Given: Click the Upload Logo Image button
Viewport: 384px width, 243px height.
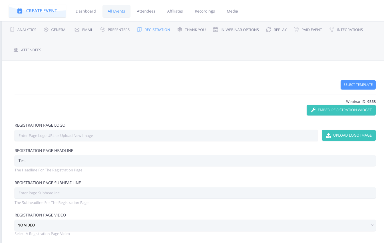Looking at the screenshot, I should click(x=349, y=135).
